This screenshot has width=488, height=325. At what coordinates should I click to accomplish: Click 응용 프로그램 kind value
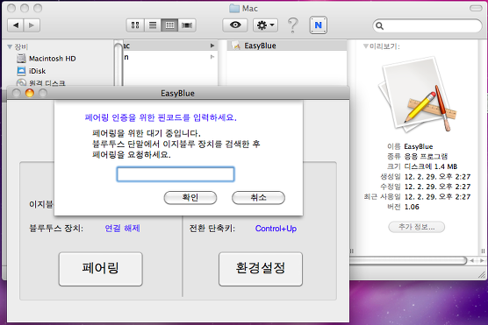[x=426, y=156]
